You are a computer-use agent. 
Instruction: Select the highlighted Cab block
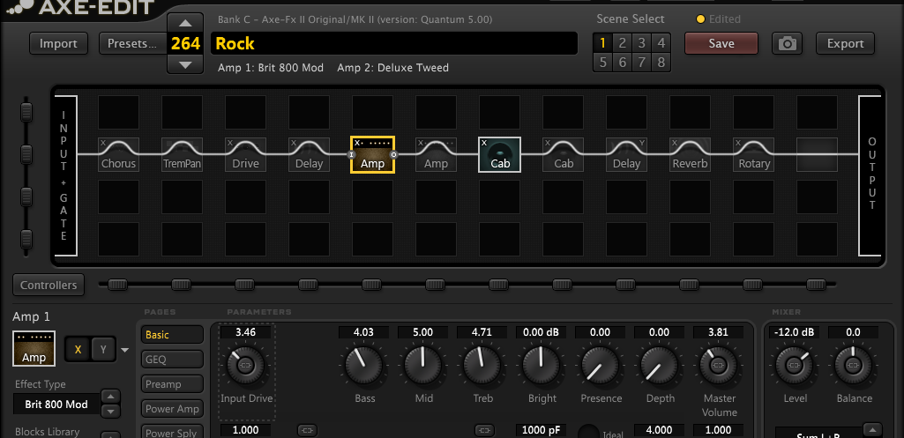[499, 154]
